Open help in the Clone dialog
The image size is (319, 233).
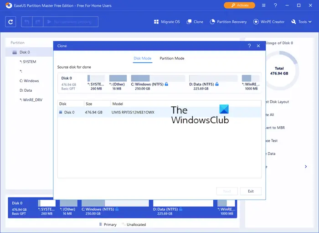click(249, 46)
